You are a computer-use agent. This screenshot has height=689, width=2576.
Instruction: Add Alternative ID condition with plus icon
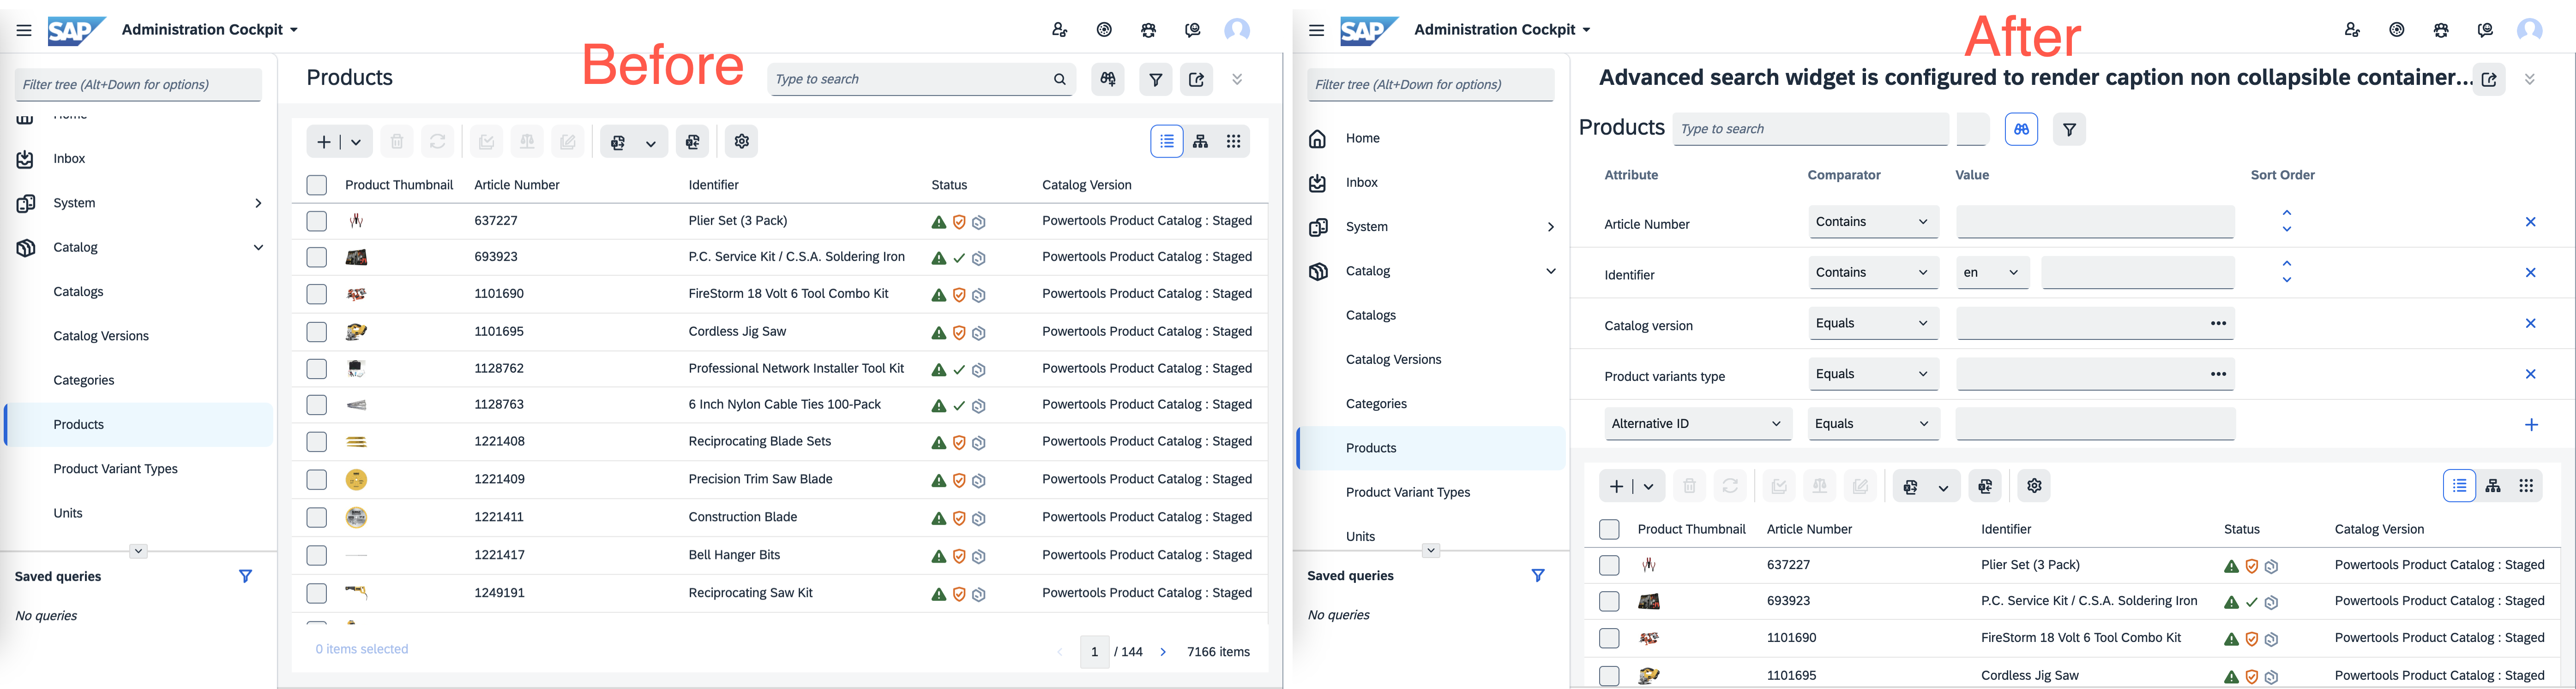click(x=2532, y=424)
